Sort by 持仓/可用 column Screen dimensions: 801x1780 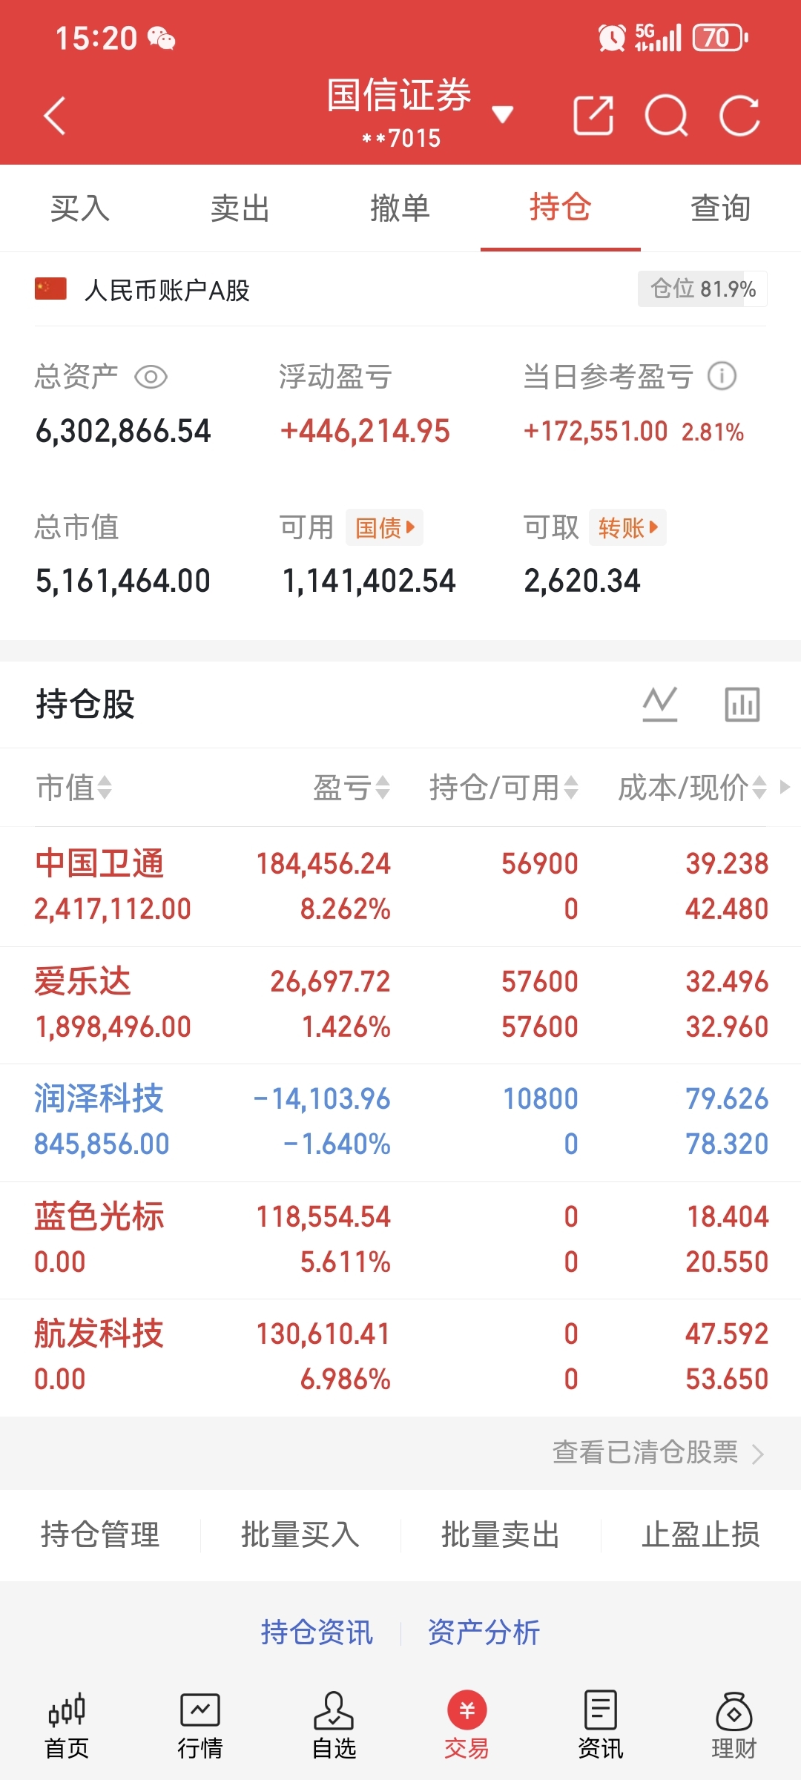504,788
